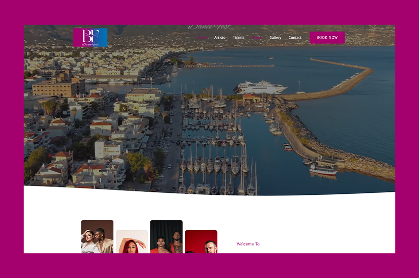Select the Contact nav link
This screenshot has width=419, height=278.
tap(295, 38)
